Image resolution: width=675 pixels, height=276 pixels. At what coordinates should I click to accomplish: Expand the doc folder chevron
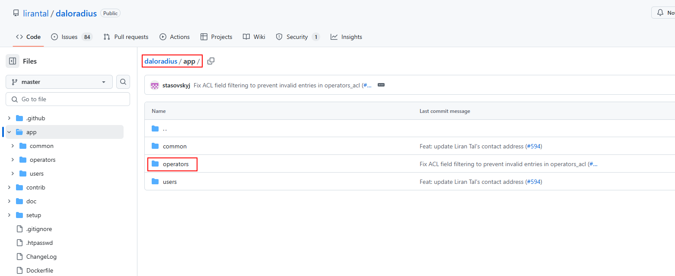tap(9, 201)
